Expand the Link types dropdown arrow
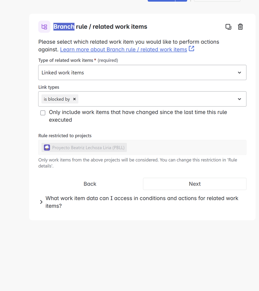Screen dimensions: 259x291 click(x=239, y=99)
